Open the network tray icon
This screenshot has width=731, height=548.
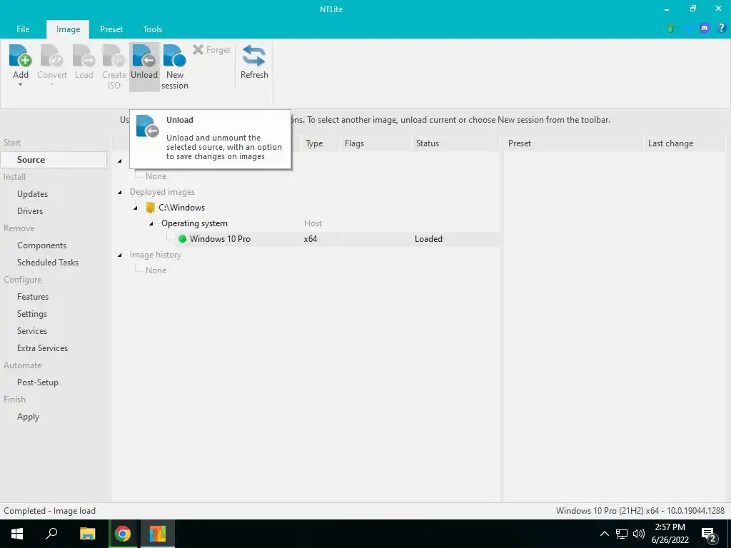pyautogui.click(x=622, y=534)
